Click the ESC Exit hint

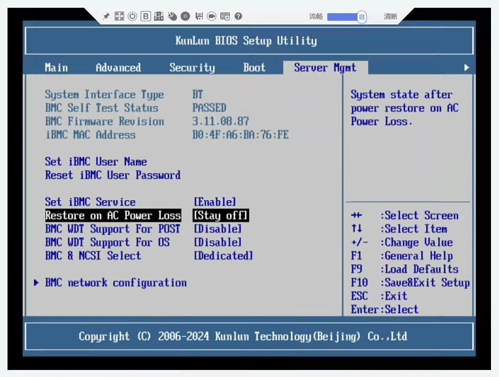pyautogui.click(x=379, y=296)
